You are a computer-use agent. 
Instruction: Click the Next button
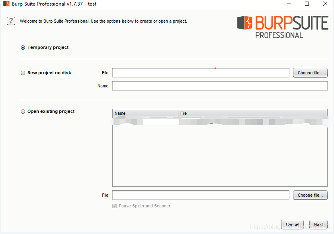tap(318, 224)
